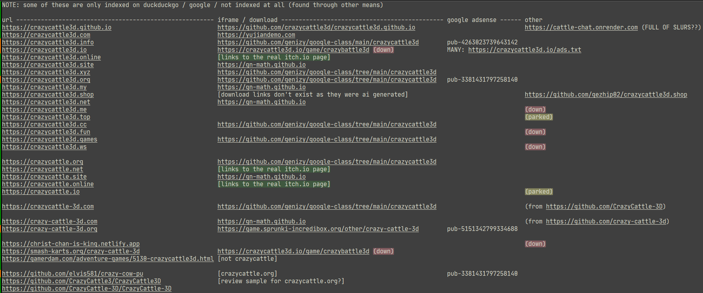Visit the cattle-chat.onrender.com link
703x293 pixels.
581,27
